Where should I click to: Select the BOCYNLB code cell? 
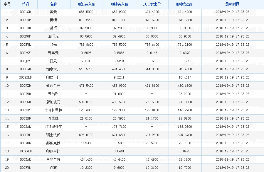pos(26,152)
